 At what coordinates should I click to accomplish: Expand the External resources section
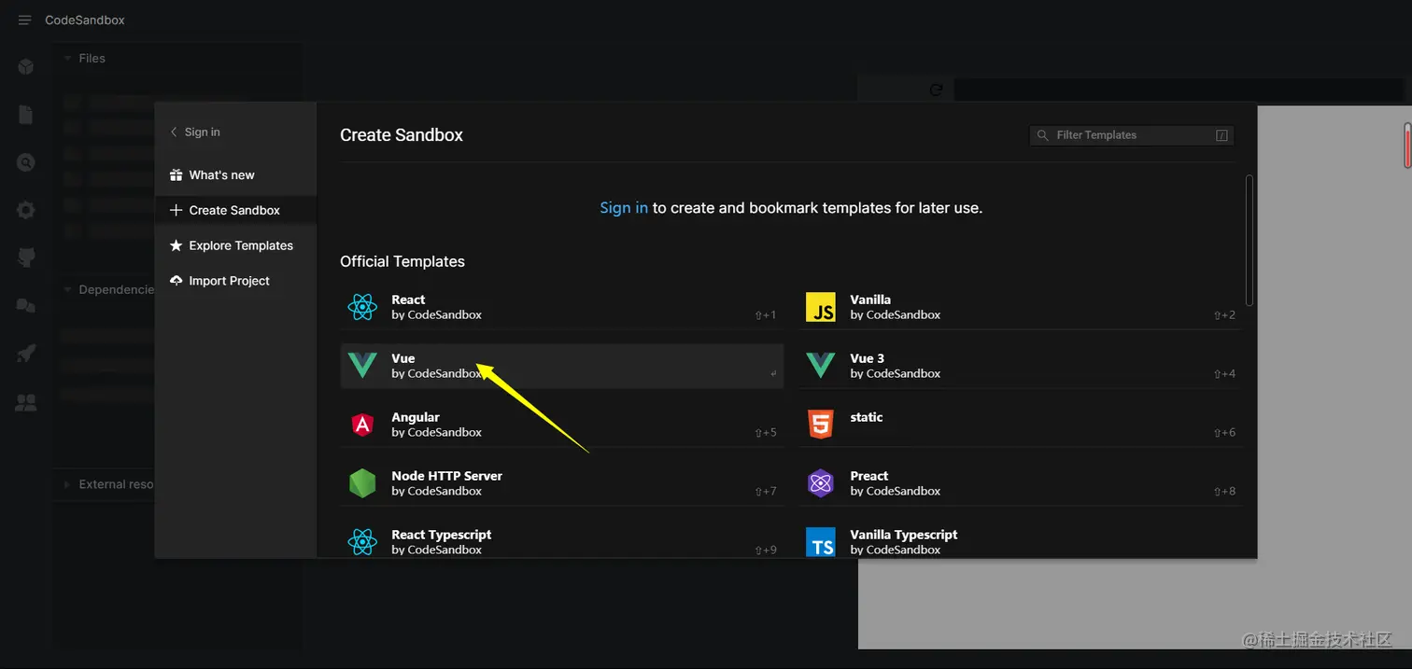pyautogui.click(x=107, y=484)
